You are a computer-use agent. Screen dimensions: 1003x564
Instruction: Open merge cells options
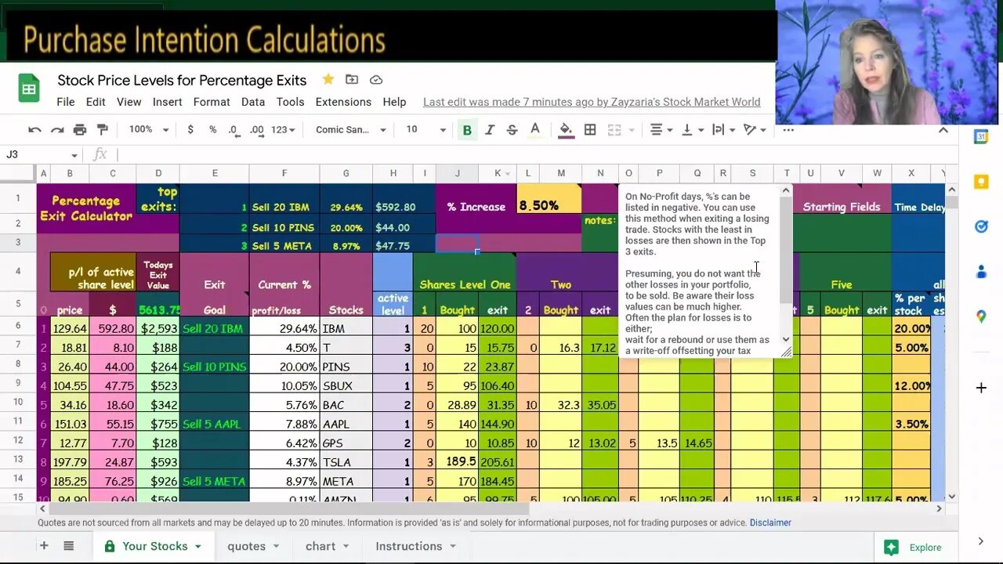pos(621,130)
